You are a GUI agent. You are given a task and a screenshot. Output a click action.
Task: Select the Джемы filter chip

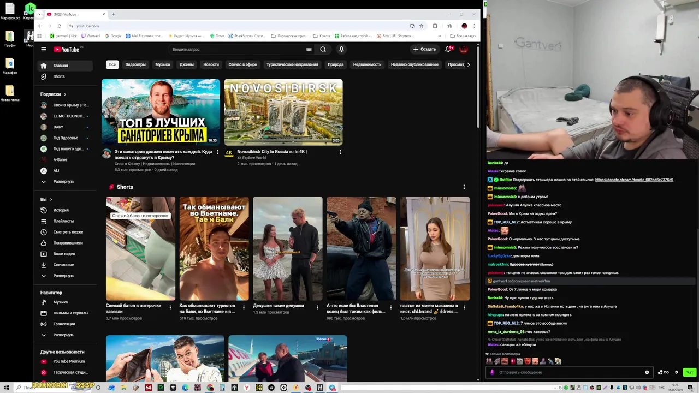[x=187, y=64]
